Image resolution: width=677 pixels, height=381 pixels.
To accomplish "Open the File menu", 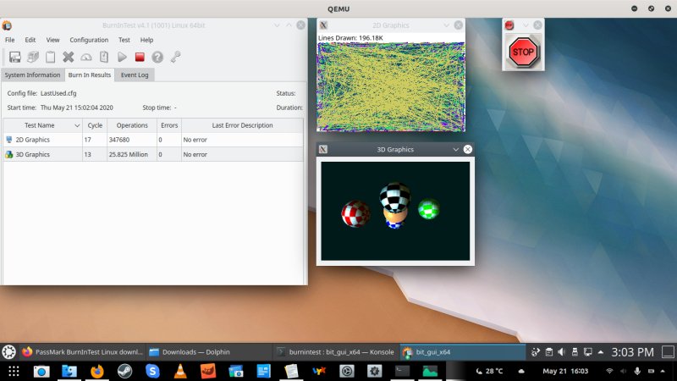I will click(9, 40).
